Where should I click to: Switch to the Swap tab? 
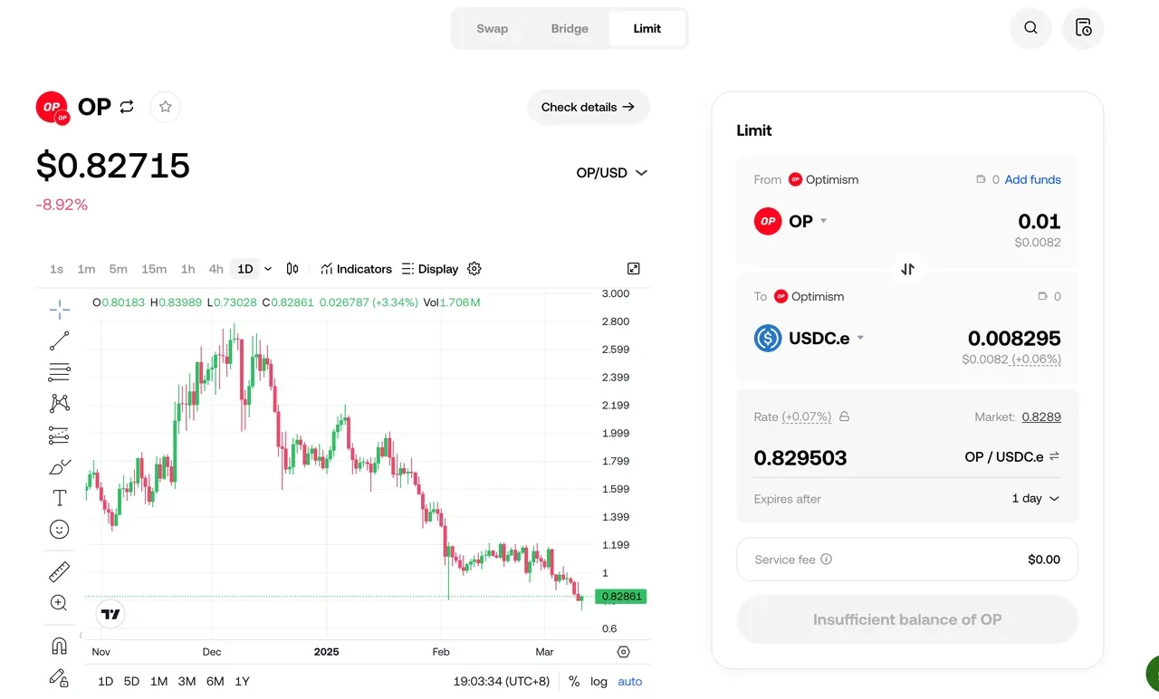tap(493, 29)
